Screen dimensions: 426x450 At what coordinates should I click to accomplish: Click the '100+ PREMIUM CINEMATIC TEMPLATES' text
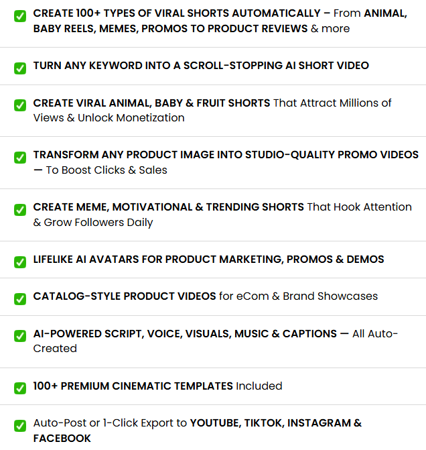click(x=134, y=386)
